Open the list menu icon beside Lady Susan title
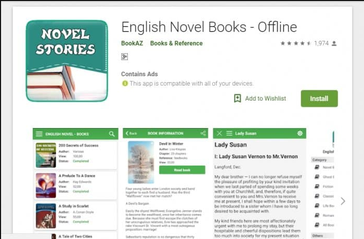Viewport: 364px width, 239px height. pos(229,133)
